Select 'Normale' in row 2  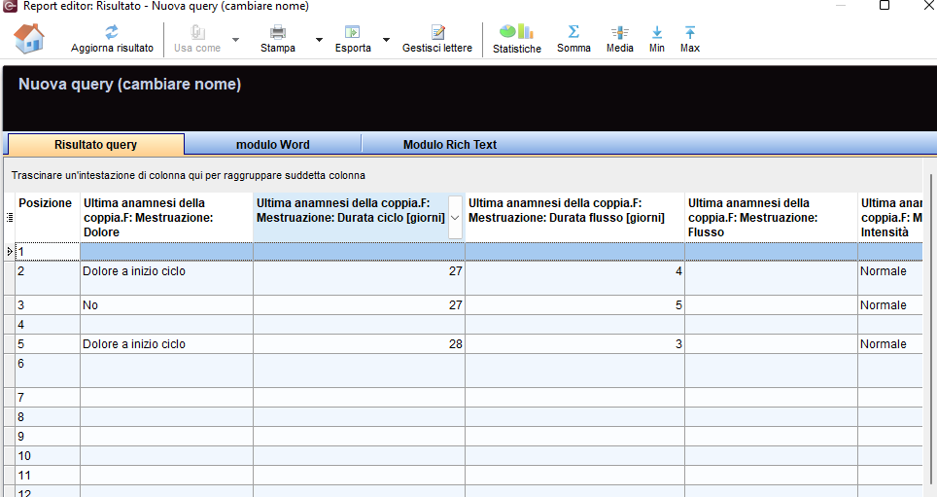pos(890,277)
